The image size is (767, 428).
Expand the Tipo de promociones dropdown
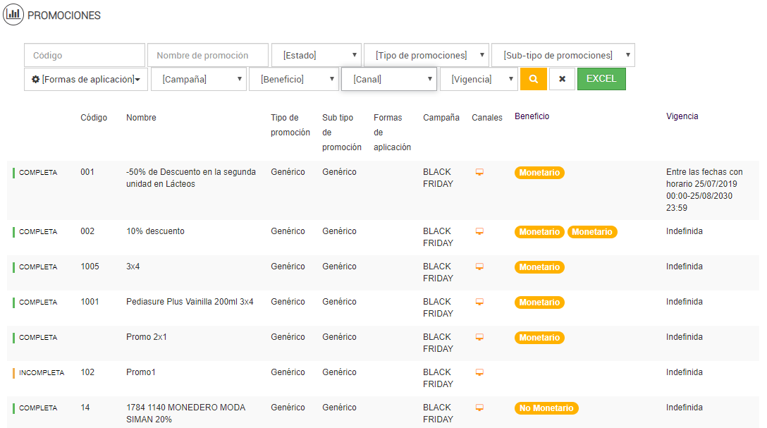point(427,55)
